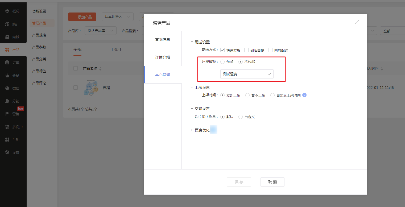Click the 分销 distribution icon

pos(7,101)
